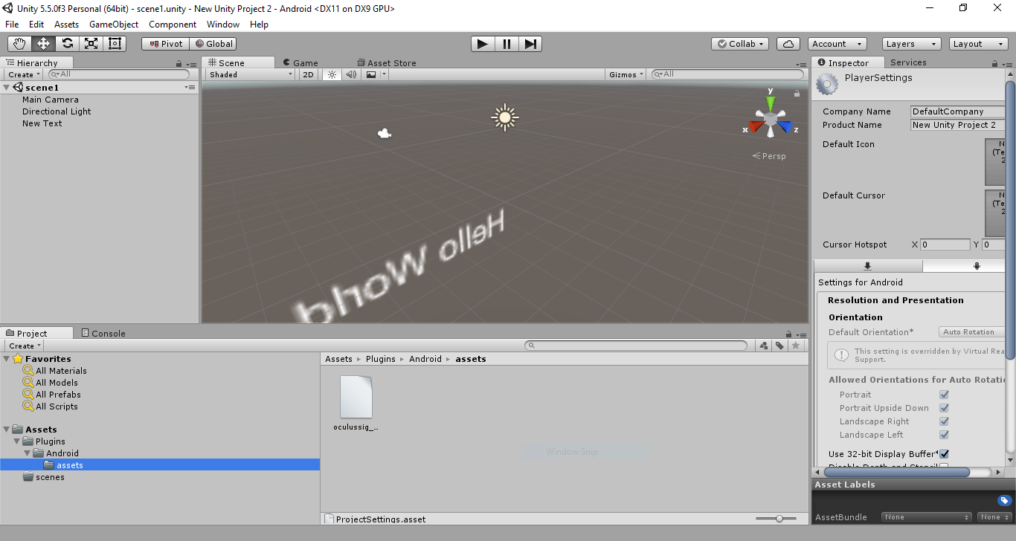This screenshot has height=541, width=1016.
Task: Open the Account dropdown
Action: (837, 44)
